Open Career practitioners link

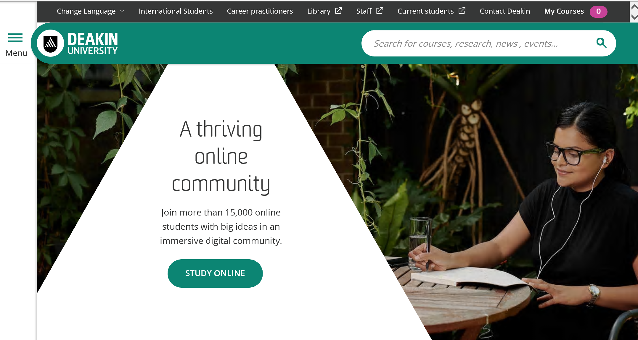tap(260, 11)
